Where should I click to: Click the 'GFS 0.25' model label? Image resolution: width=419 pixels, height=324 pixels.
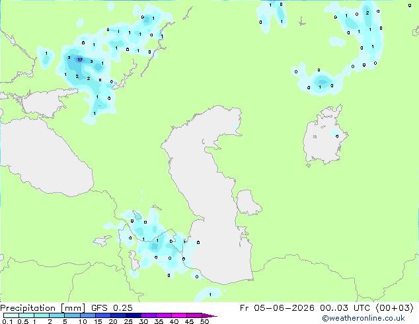coord(112,308)
